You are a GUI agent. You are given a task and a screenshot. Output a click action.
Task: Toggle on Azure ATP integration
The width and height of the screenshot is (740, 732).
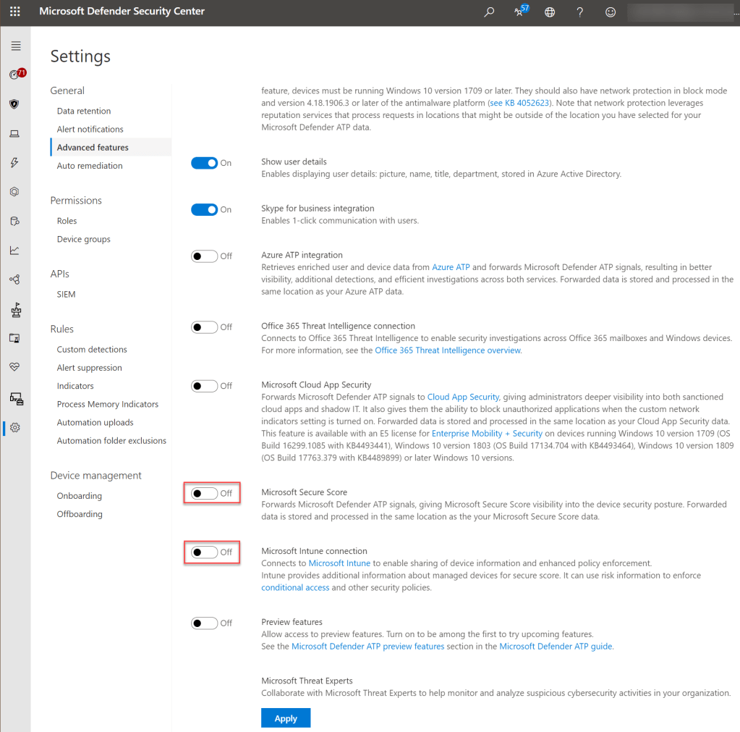[x=205, y=256]
